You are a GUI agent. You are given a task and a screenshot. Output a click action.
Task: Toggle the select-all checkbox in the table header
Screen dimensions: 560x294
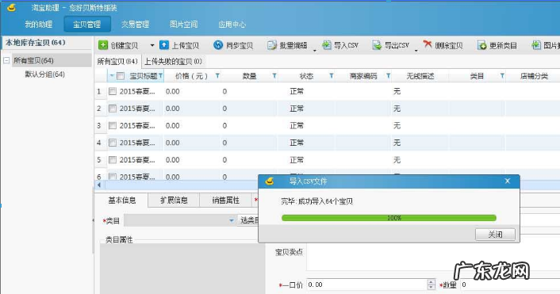point(121,76)
